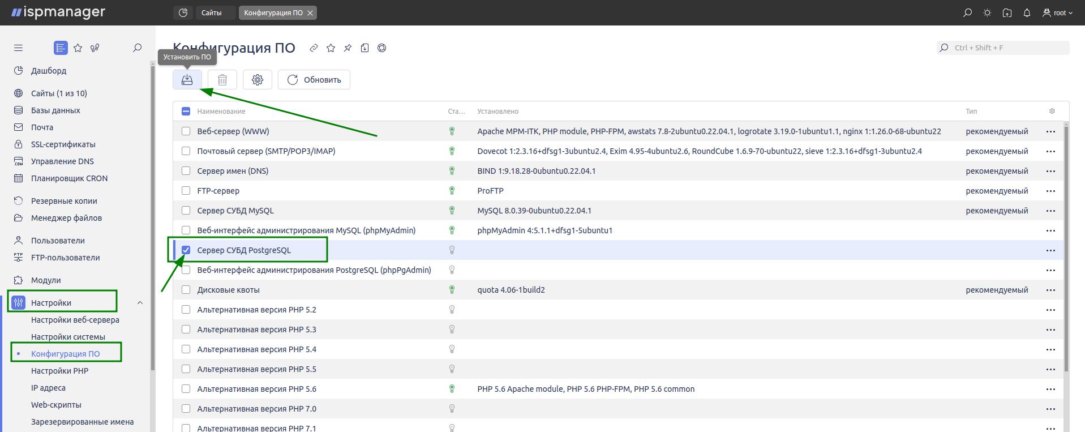Check the Сервер СУБД MySQL checkbox
This screenshot has height=432, width=1085.
coord(186,210)
